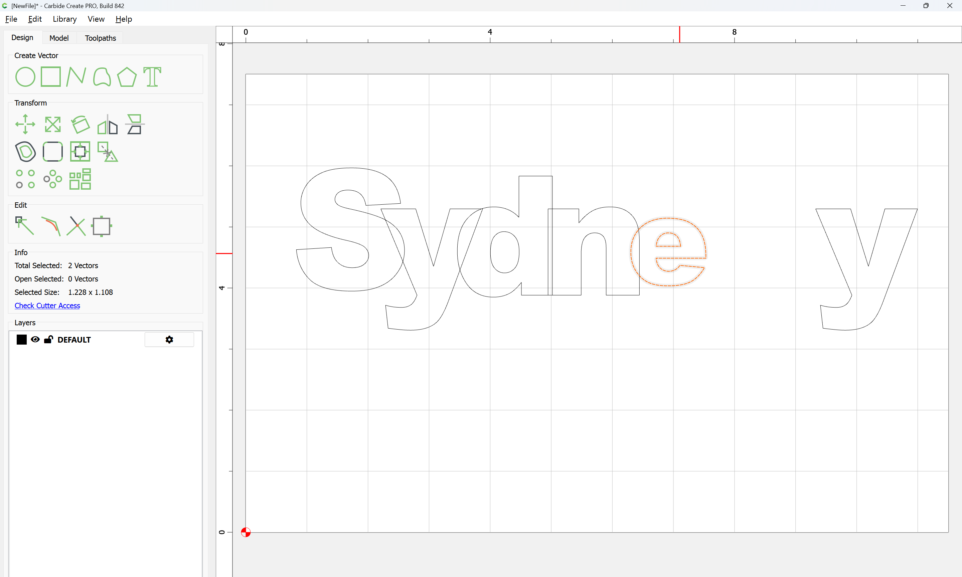Open the Library menu

tap(64, 19)
